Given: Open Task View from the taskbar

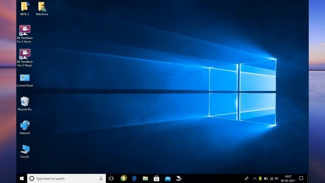Looking at the screenshot, I should [111, 178].
